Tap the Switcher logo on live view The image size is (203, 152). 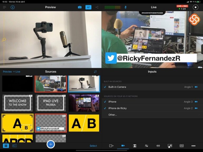194,19
